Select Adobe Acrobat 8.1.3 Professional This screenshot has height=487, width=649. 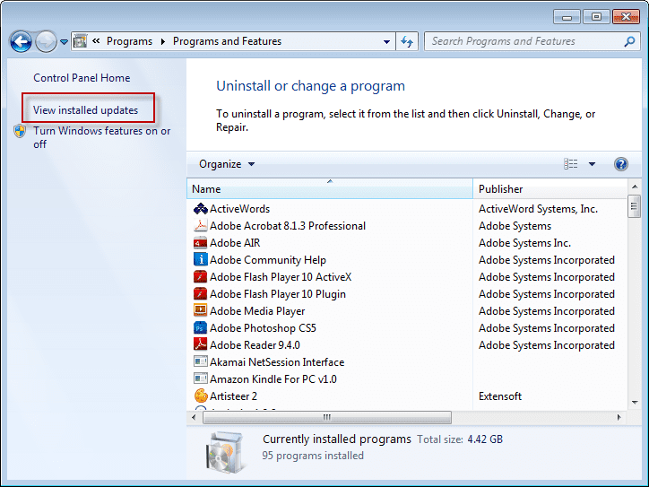pyautogui.click(x=288, y=226)
